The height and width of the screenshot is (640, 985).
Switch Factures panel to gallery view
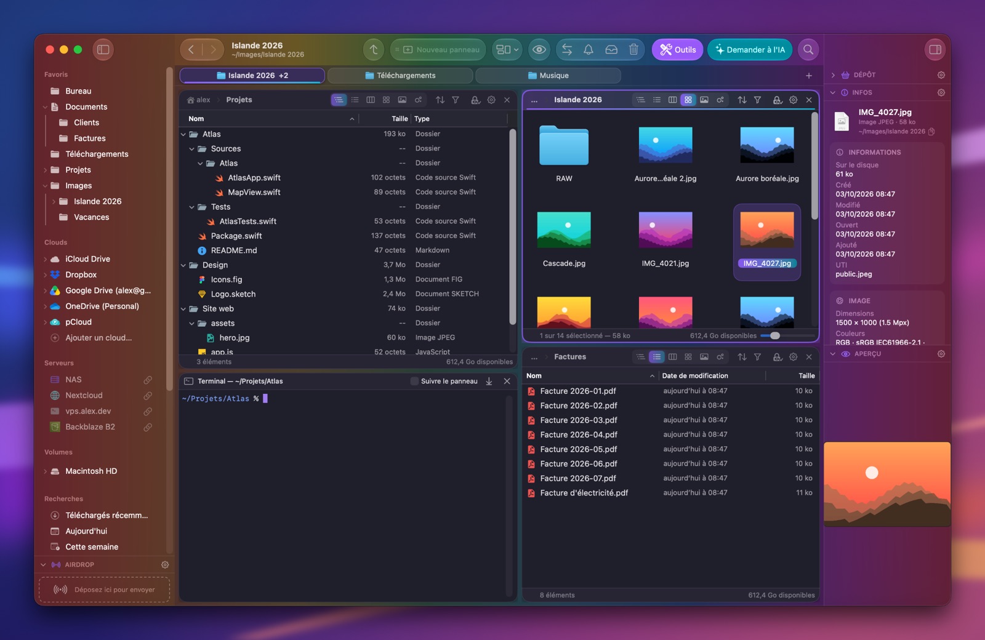tap(704, 357)
